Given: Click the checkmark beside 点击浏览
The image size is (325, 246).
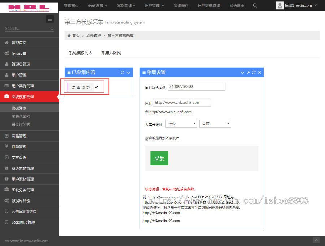Looking at the screenshot, I should (96, 87).
